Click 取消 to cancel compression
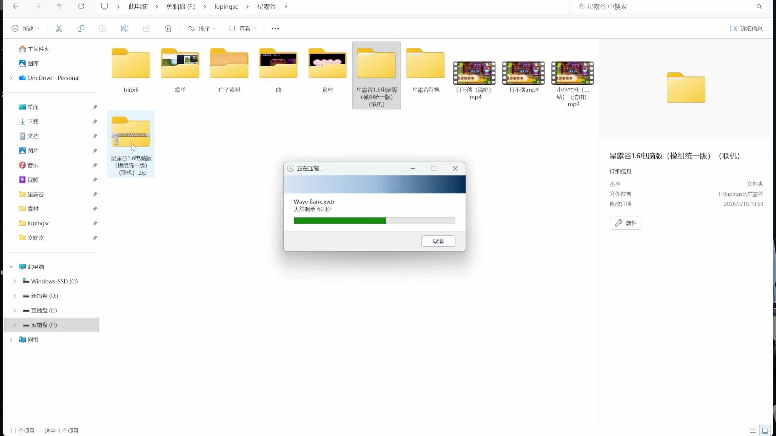Viewport: 776px width, 436px height. [x=438, y=241]
